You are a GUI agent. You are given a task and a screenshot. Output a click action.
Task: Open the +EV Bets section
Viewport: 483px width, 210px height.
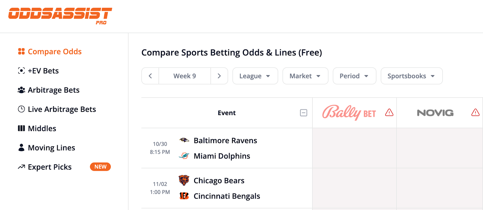click(x=43, y=71)
